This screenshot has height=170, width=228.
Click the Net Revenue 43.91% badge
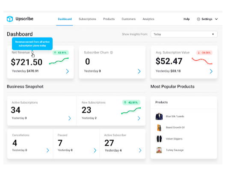(61, 53)
